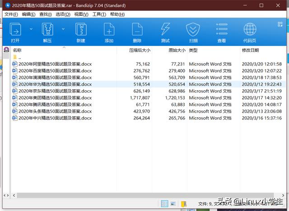The height and width of the screenshot is (211, 289).
Task: Click the Word icon of the 百度 file
Action: (x=15, y=71)
